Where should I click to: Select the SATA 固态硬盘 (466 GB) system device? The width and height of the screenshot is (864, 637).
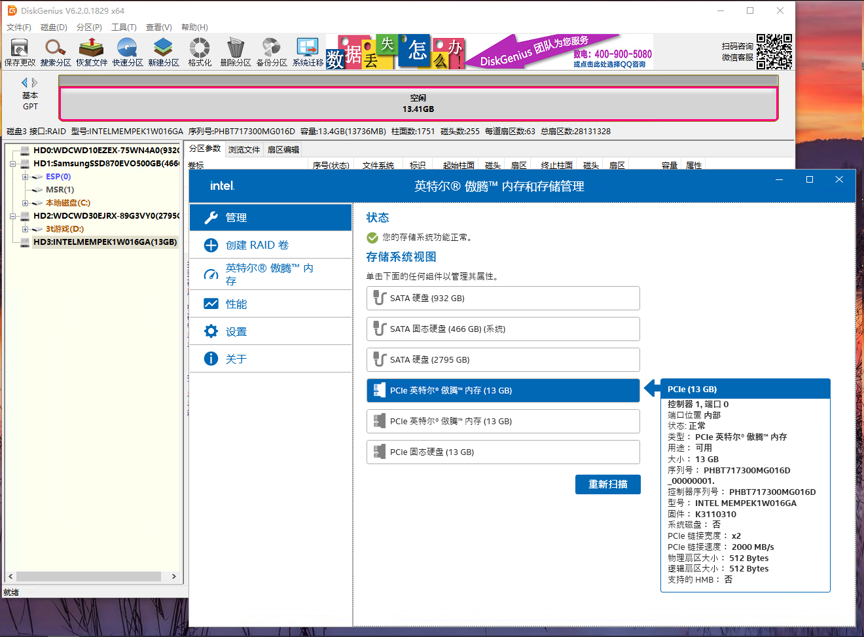pyautogui.click(x=503, y=329)
